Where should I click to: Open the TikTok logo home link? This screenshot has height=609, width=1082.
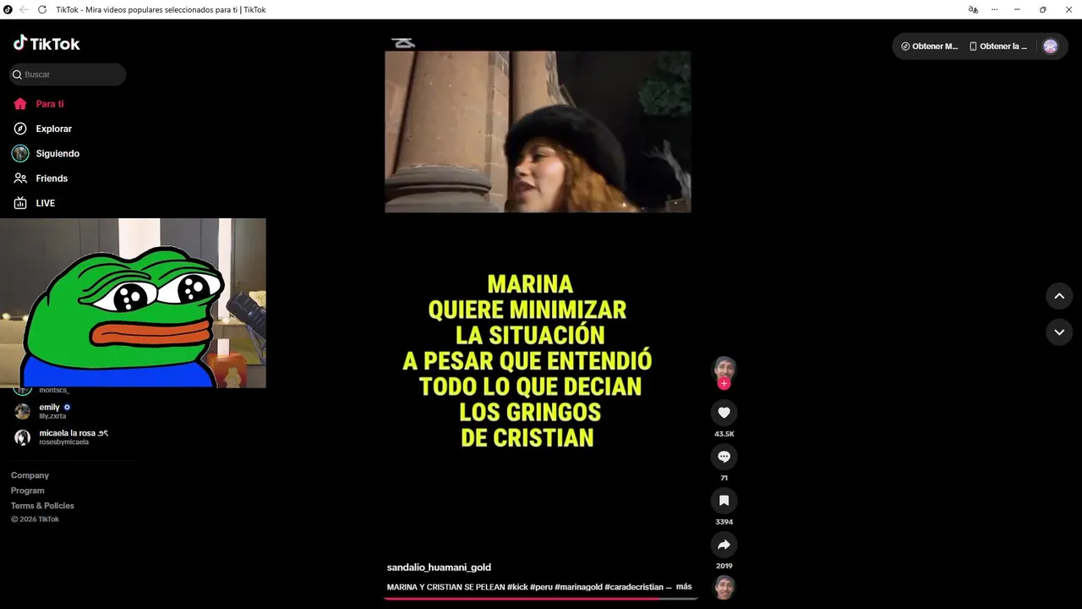[x=46, y=43]
